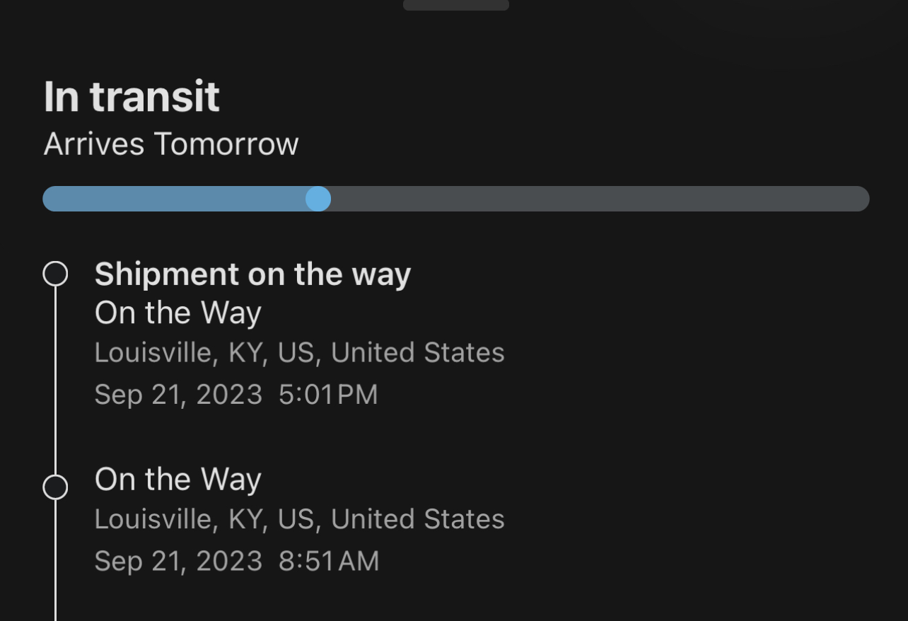Click second Louisville, KY location text
Image resolution: width=908 pixels, height=621 pixels.
300,518
